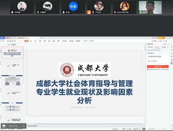Click the member font notice below red button
Screen dimensions: 173x131
coord(158,69)
